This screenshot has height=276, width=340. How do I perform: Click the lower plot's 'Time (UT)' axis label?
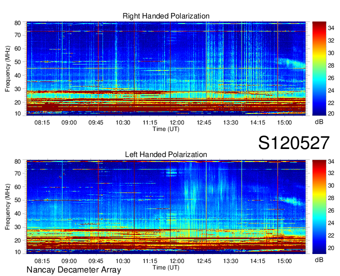(x=166, y=267)
